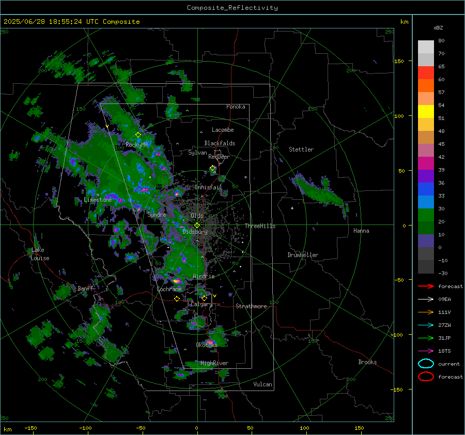
Task: Click the 18TS legend label
Action: [x=444, y=351]
